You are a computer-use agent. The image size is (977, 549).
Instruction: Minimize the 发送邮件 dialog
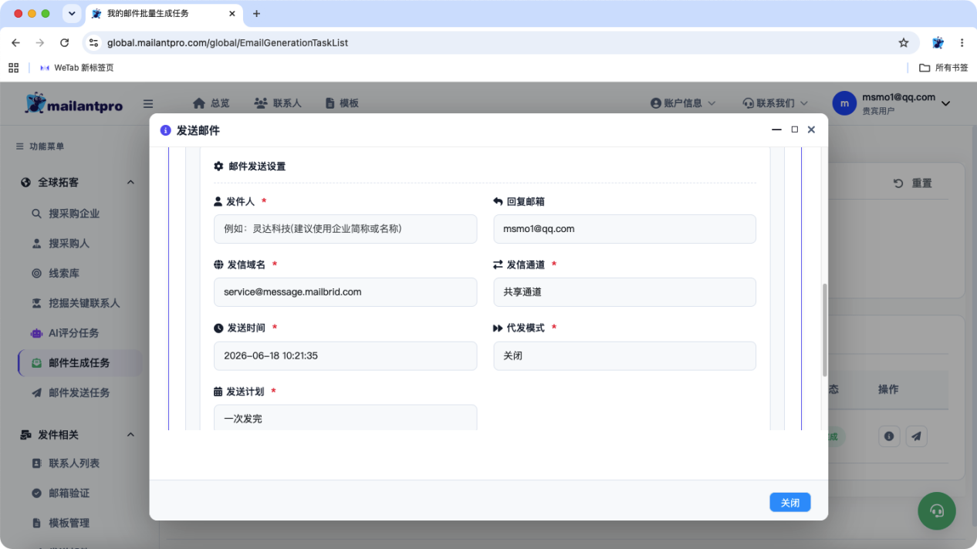(x=776, y=130)
